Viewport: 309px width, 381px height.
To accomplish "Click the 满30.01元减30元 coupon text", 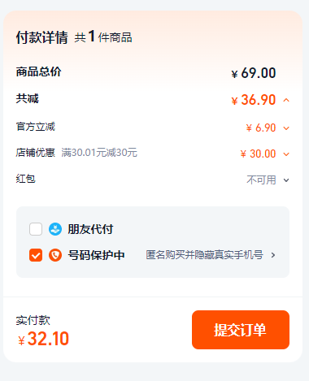I will [99, 153].
